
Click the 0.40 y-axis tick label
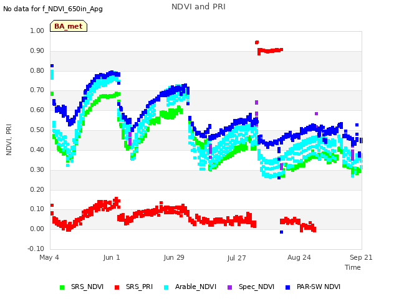[37, 149]
